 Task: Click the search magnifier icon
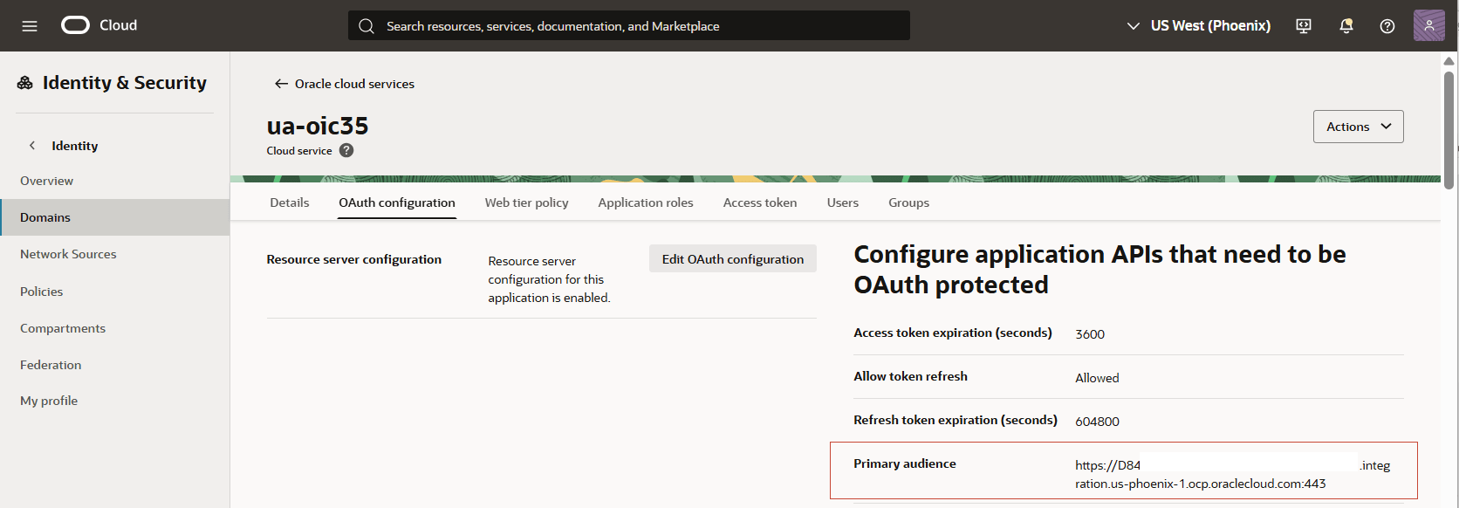[x=366, y=26]
